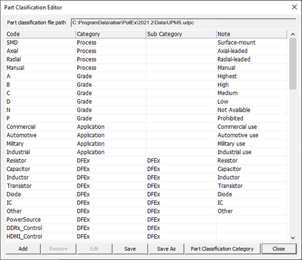Focus the part classification file path field

click(184, 23)
